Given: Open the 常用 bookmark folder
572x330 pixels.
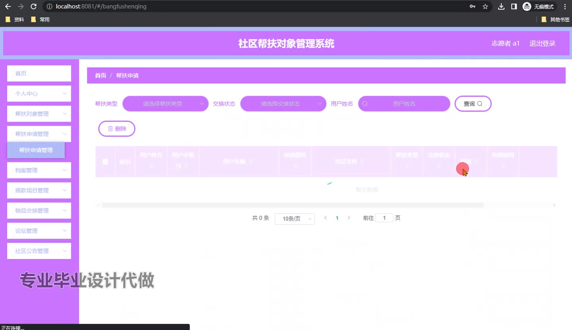Looking at the screenshot, I should 40,19.
